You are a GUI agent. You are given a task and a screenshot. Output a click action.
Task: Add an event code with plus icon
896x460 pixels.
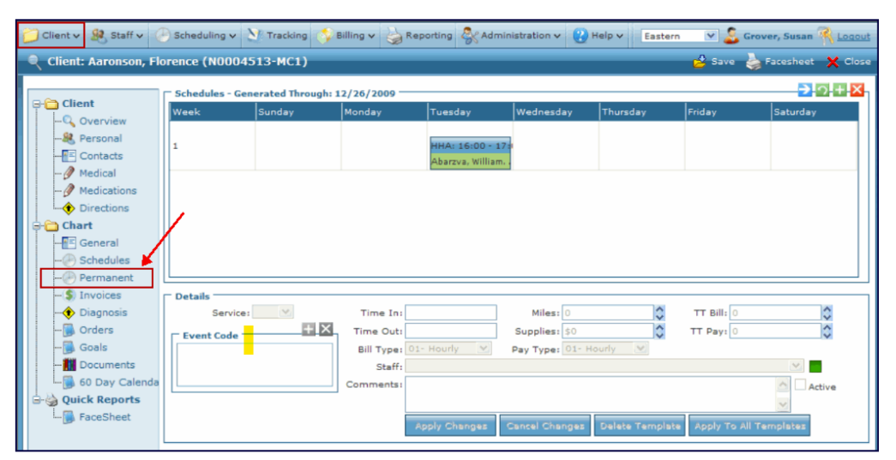coord(310,330)
